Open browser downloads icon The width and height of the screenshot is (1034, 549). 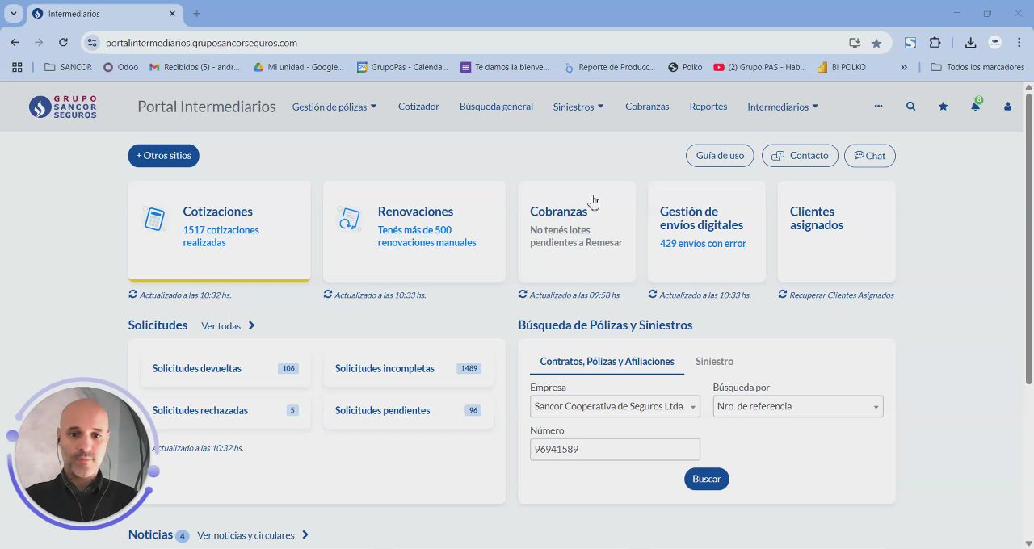[x=970, y=43]
